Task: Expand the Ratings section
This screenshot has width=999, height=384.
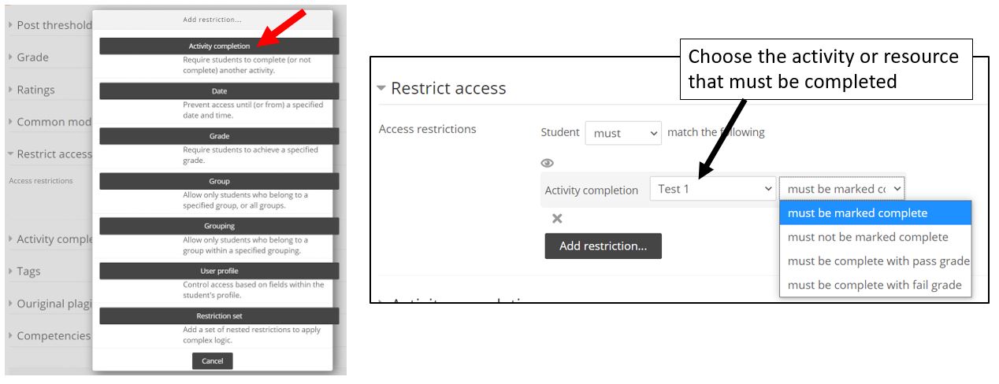Action: [x=32, y=90]
